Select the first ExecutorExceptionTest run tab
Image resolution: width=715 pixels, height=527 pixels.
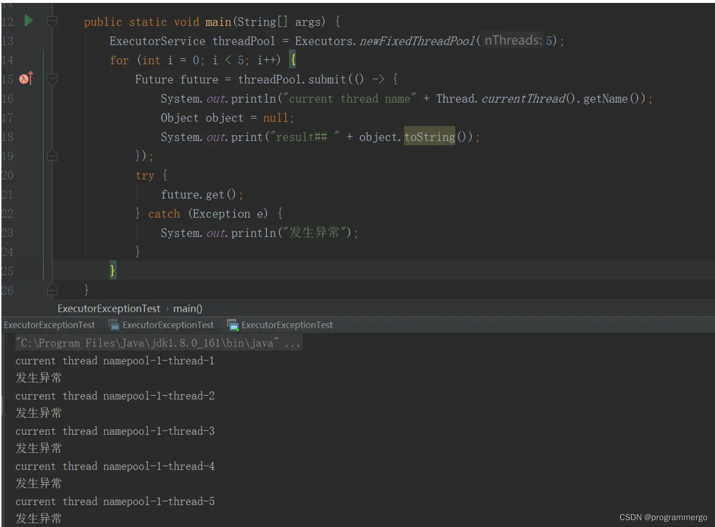(x=49, y=325)
